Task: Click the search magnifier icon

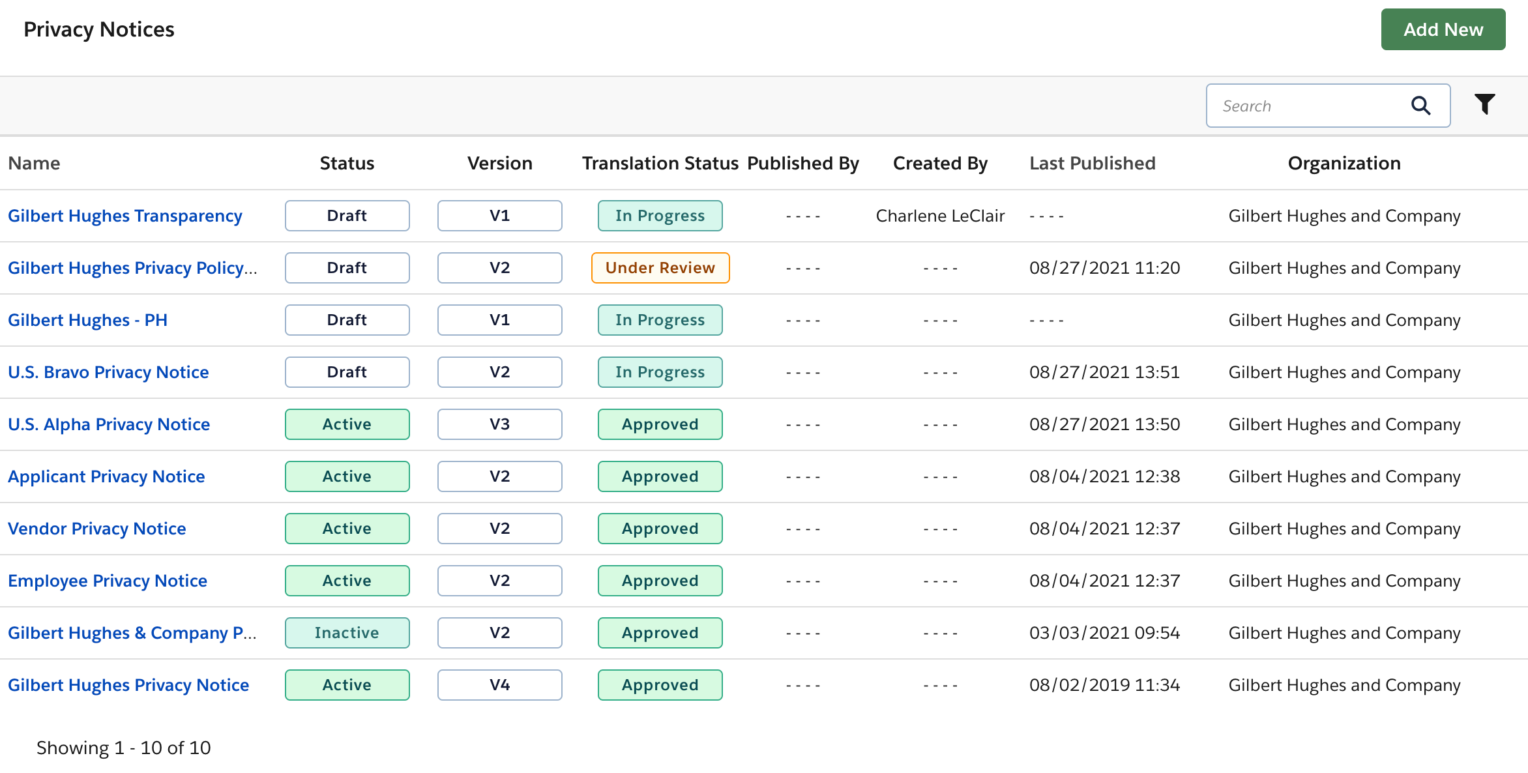Action: point(1421,105)
